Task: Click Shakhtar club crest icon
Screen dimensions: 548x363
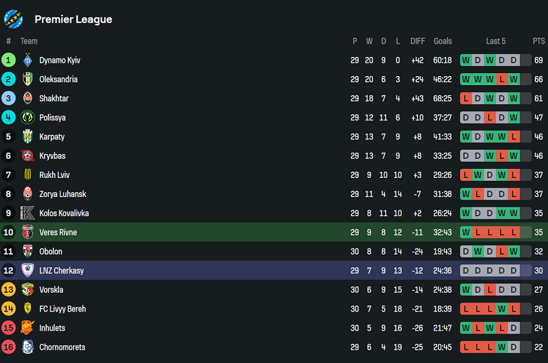Action: tap(27, 98)
